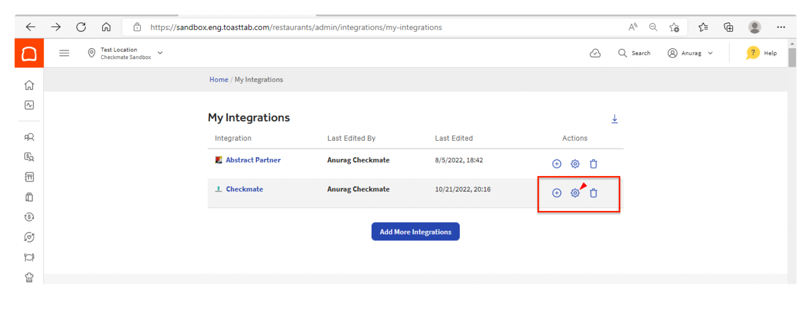This screenshot has height=311, width=801.
Task: Delete the Abstract Partner integration
Action: click(x=594, y=164)
